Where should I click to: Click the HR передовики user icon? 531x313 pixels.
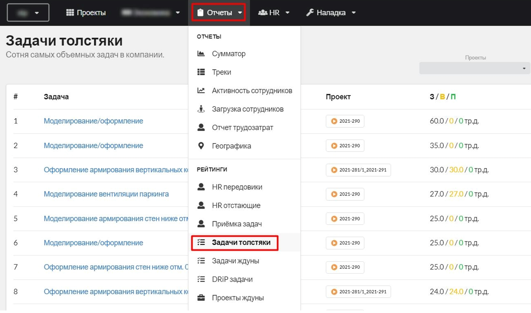201,187
